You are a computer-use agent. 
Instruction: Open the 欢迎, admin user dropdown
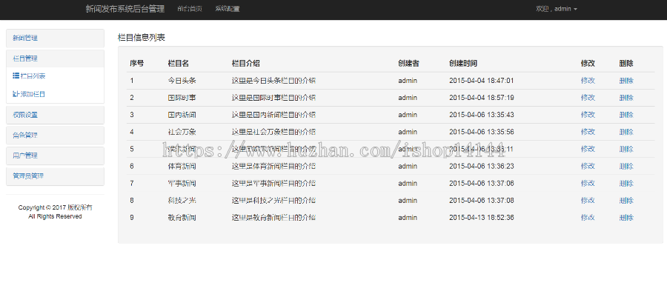tap(557, 9)
